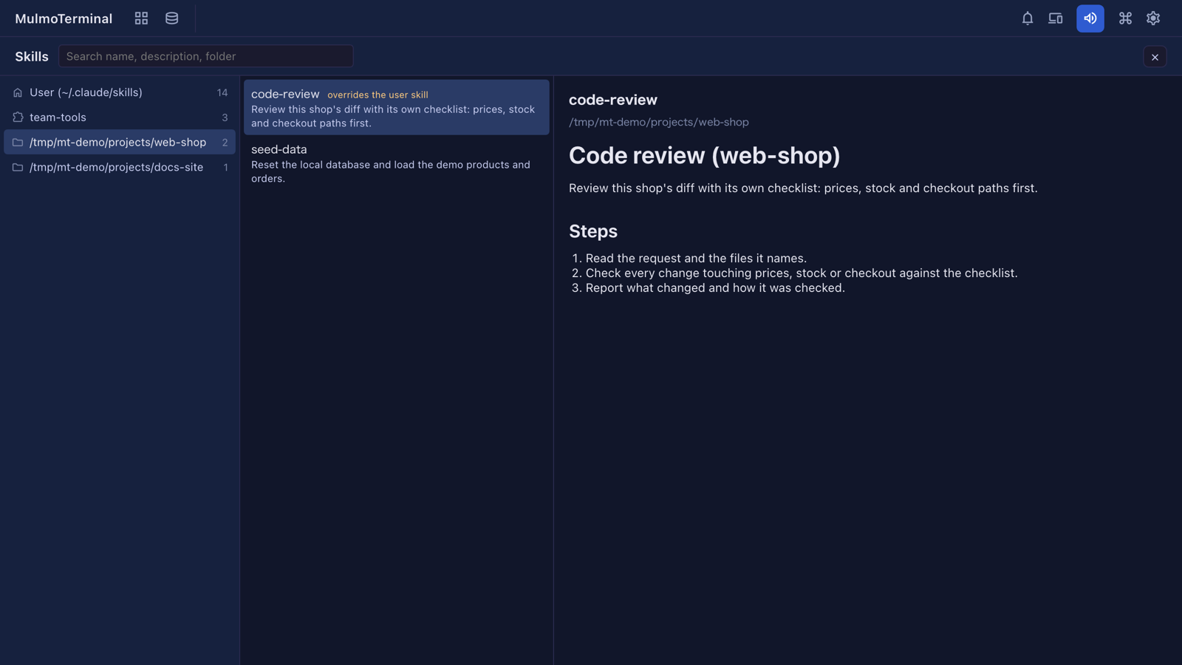1182x665 pixels.
Task: Focus the skills search field
Action: (205, 56)
